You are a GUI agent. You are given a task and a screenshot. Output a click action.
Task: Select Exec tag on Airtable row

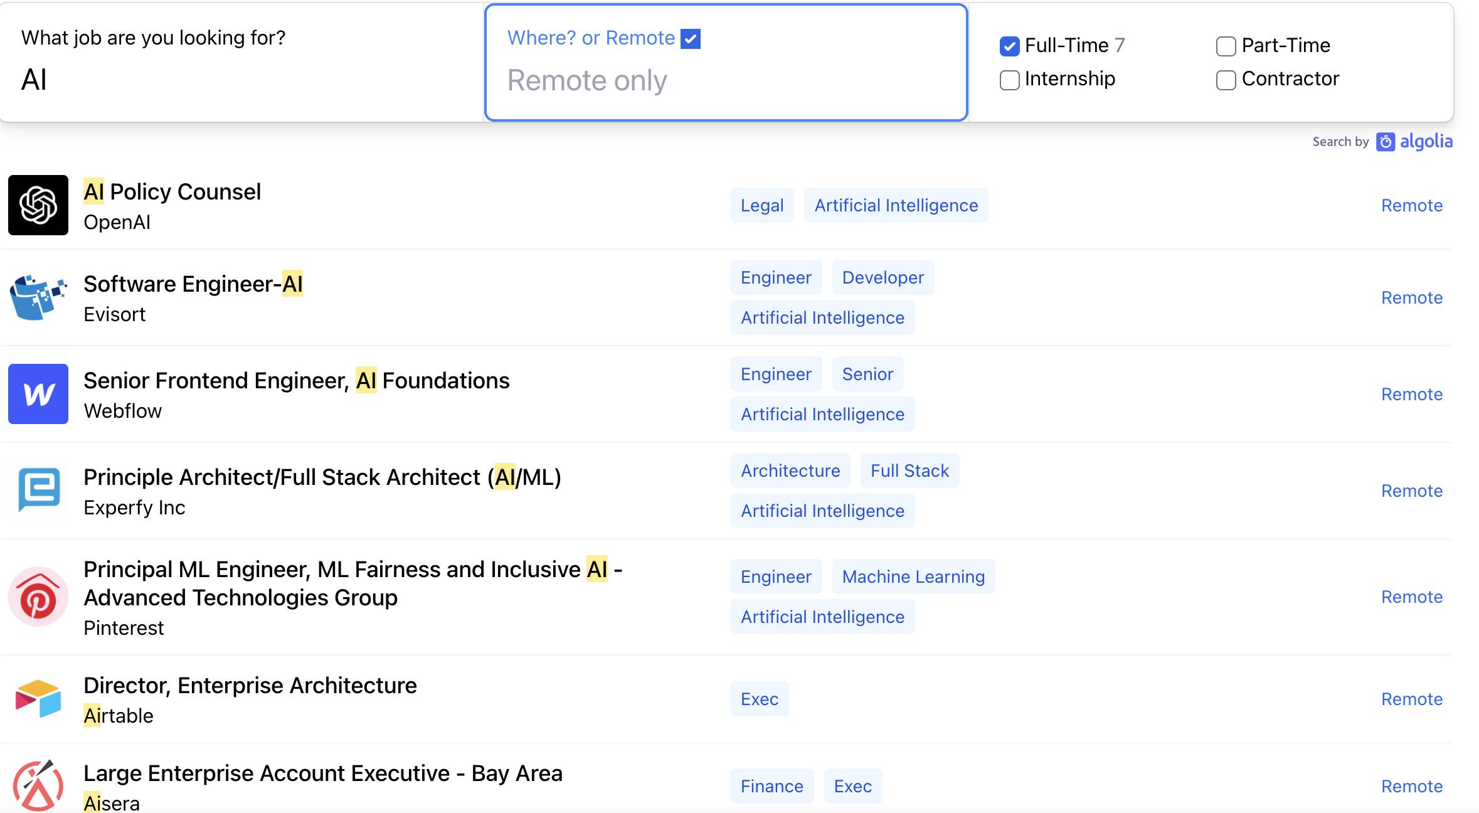760,699
